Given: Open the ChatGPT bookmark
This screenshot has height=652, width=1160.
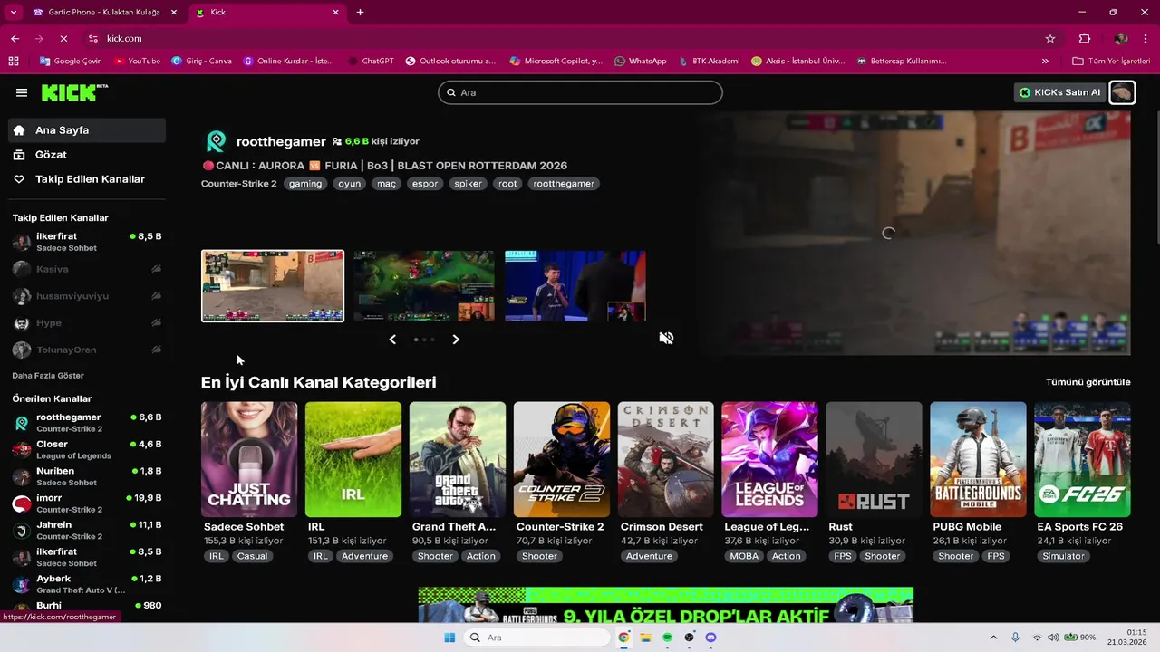Looking at the screenshot, I should tap(371, 61).
